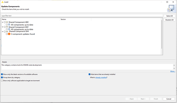Close the Install window
This screenshot has width=177, height=103.
173,2
